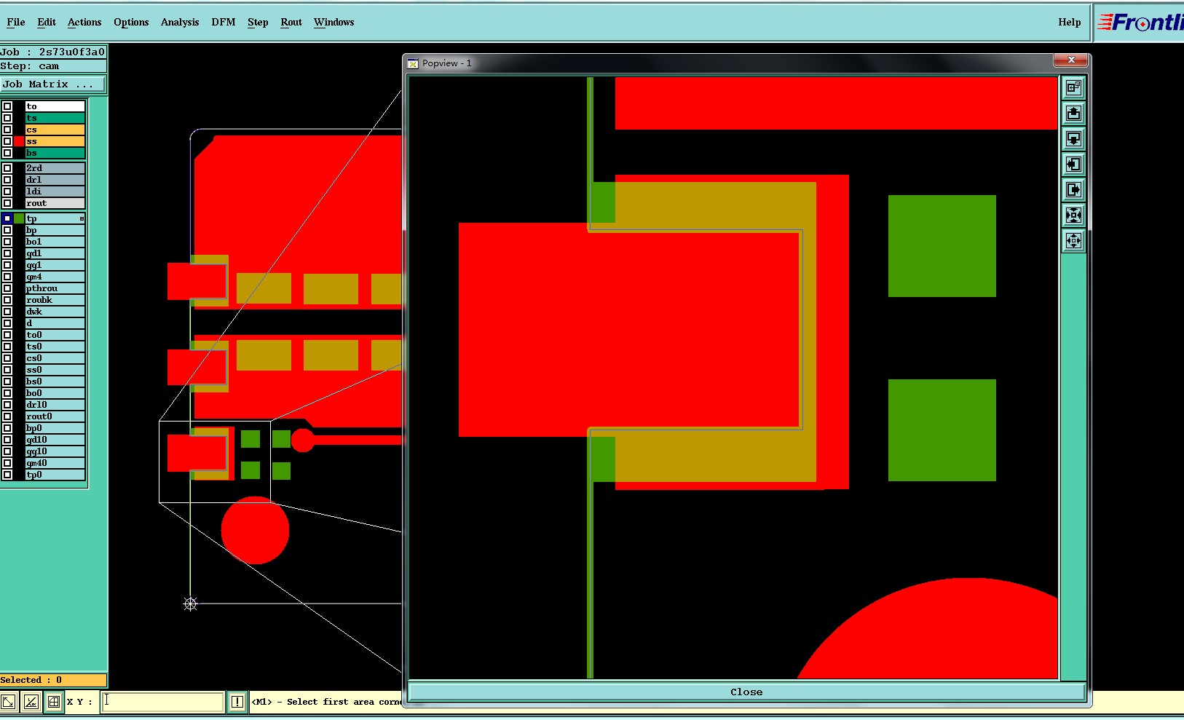This screenshot has width=1184, height=720.
Task: Click the grid snap icon beside X Y
Action: pos(54,702)
